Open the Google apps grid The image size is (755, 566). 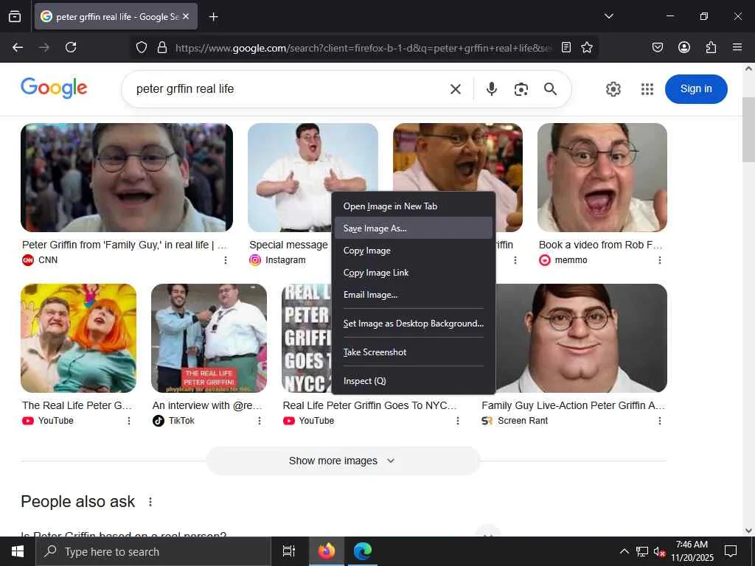click(647, 89)
